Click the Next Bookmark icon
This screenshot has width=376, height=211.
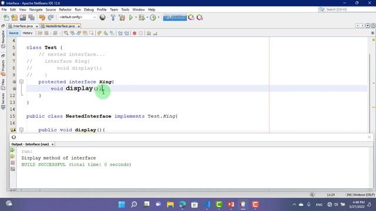coord(106,33)
